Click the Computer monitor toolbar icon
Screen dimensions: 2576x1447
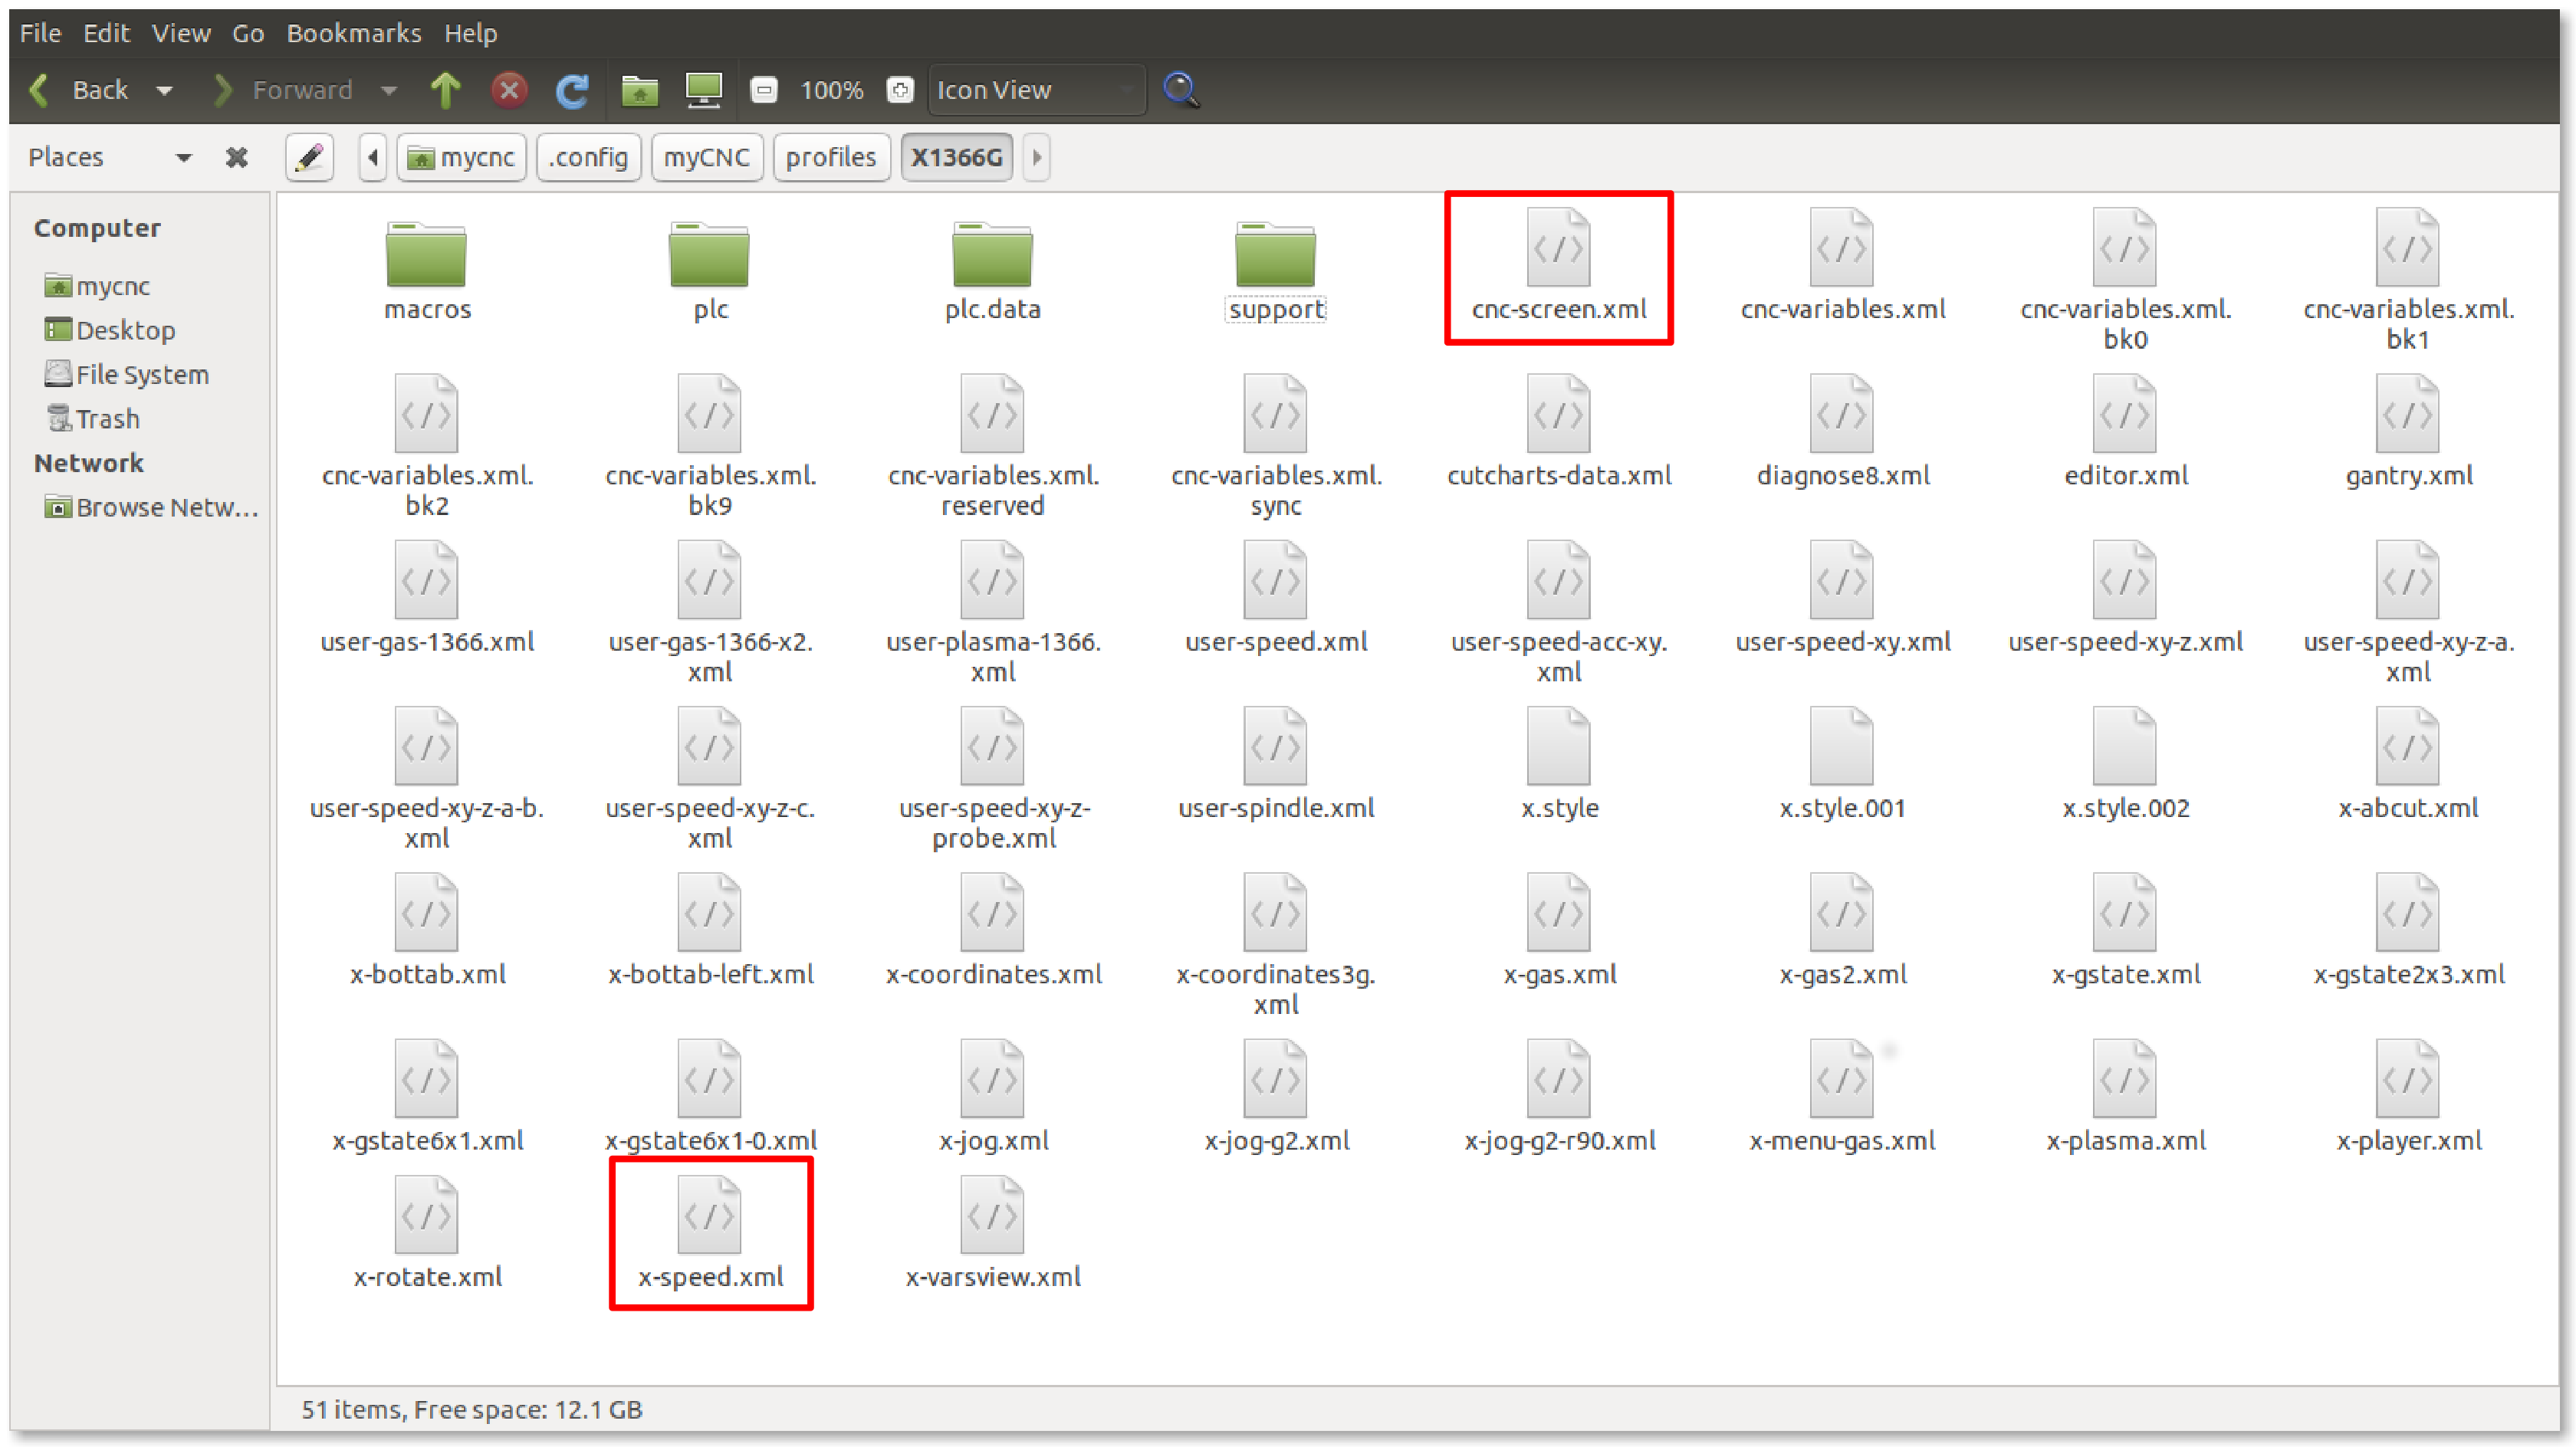pos(703,90)
